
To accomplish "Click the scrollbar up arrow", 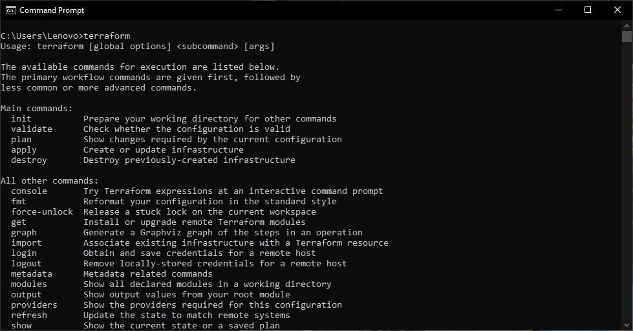I will [x=627, y=25].
